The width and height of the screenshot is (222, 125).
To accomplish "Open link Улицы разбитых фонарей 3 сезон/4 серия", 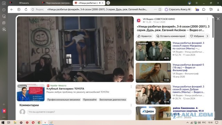I will point(188,45).
